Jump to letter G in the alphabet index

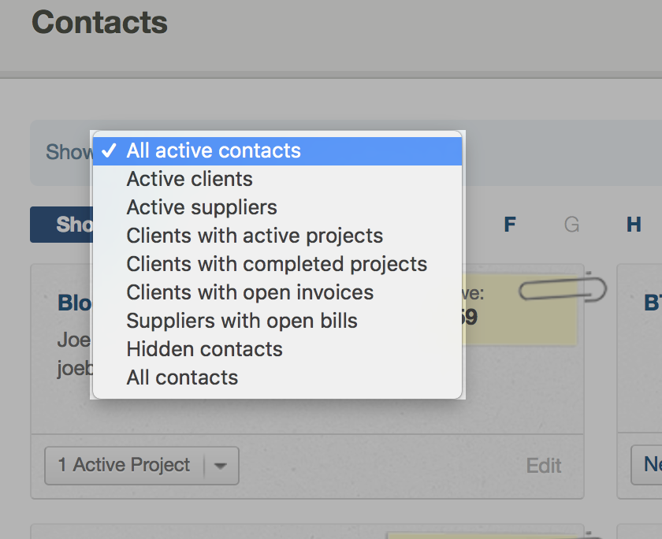(573, 225)
